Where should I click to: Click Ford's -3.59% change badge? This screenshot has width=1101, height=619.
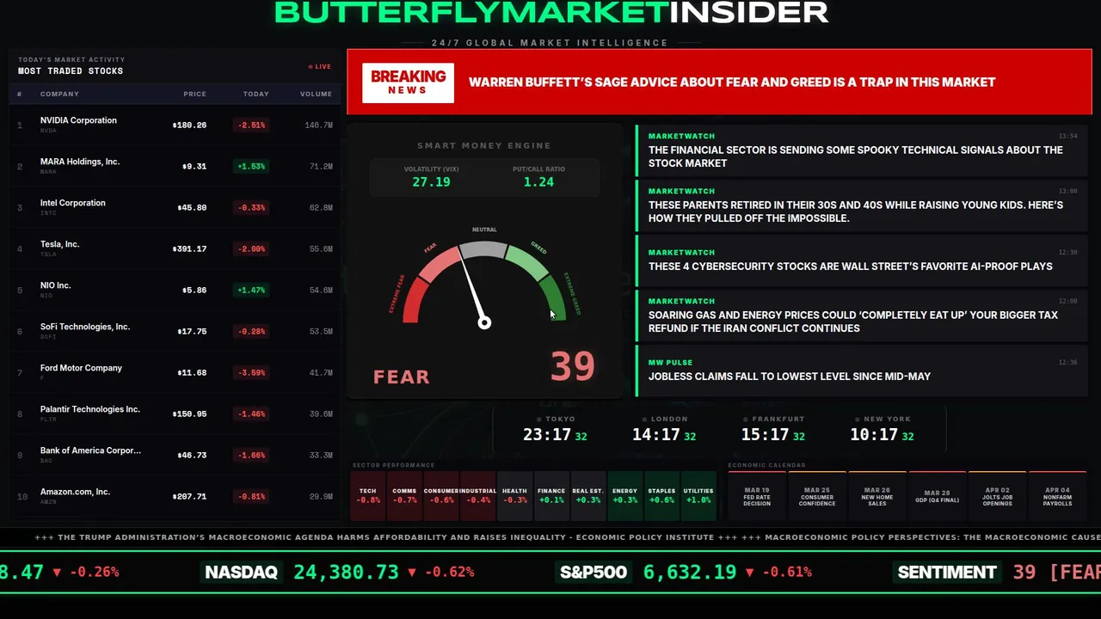[253, 372]
